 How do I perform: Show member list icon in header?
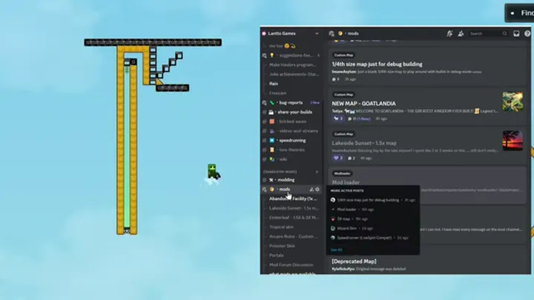click(x=461, y=33)
